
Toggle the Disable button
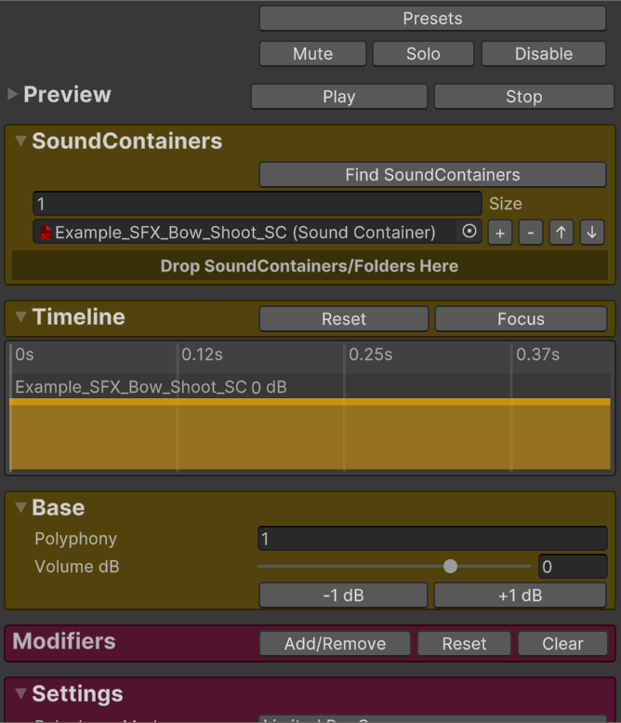tap(543, 54)
